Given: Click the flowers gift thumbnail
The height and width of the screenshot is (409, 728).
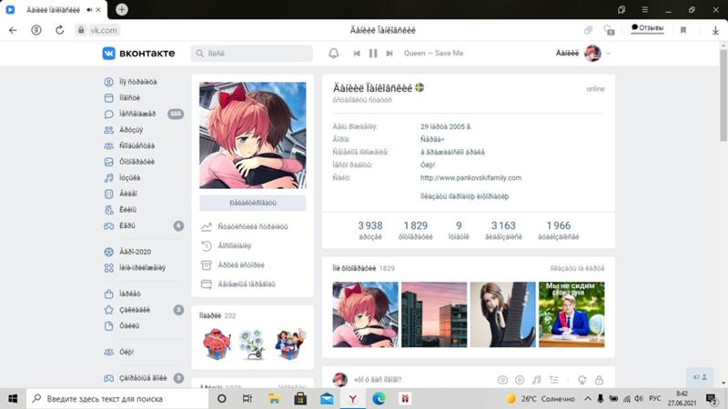Looking at the screenshot, I should (x=252, y=344).
